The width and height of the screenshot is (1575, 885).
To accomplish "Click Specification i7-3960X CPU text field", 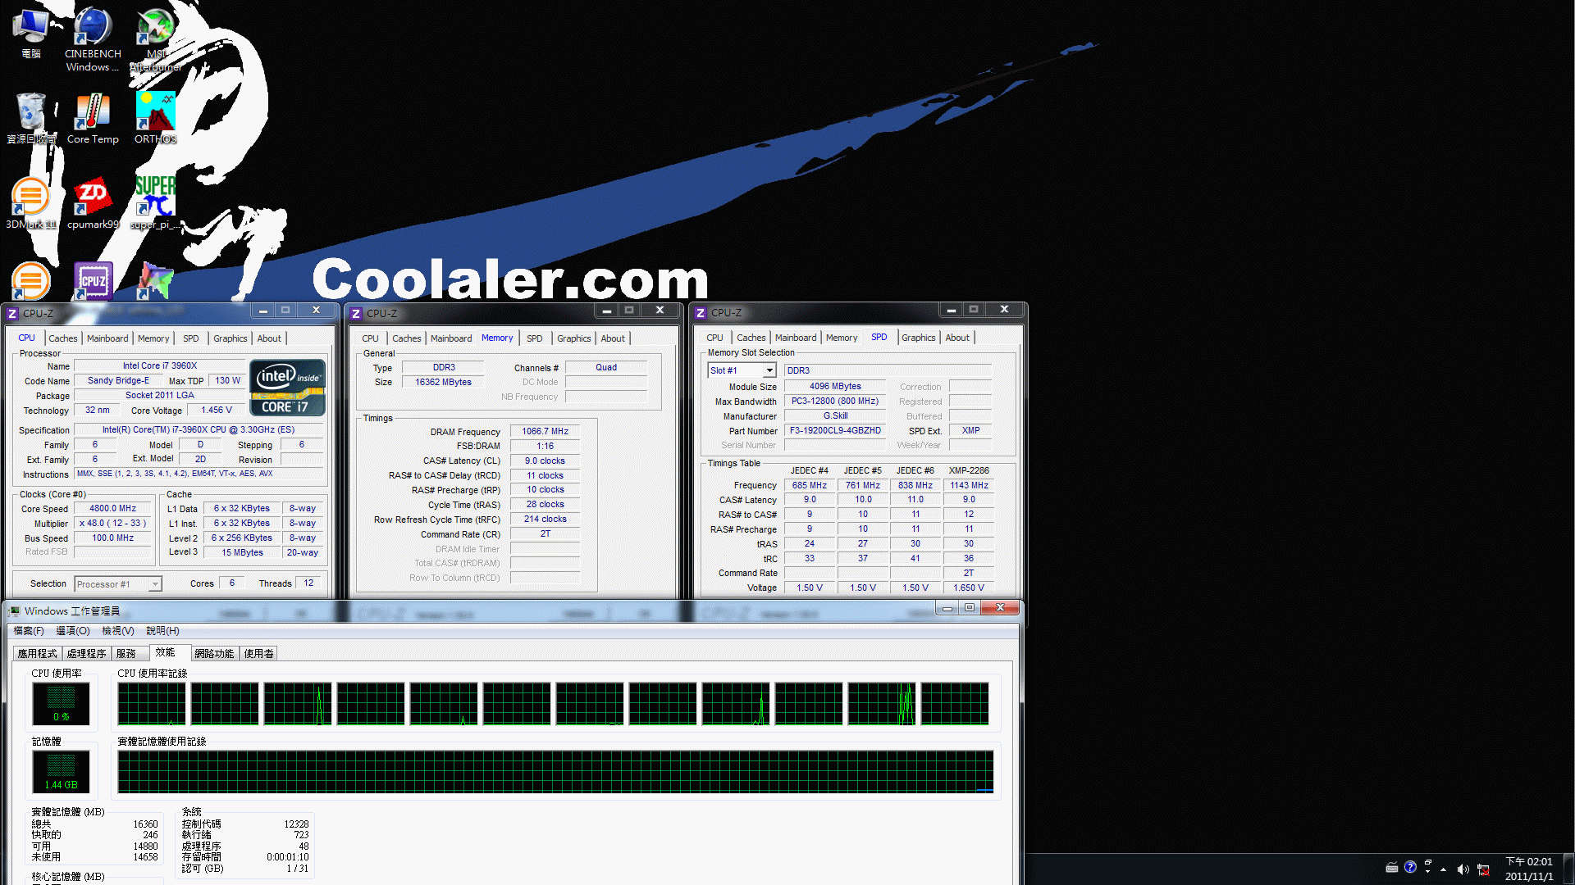I will (x=198, y=430).
